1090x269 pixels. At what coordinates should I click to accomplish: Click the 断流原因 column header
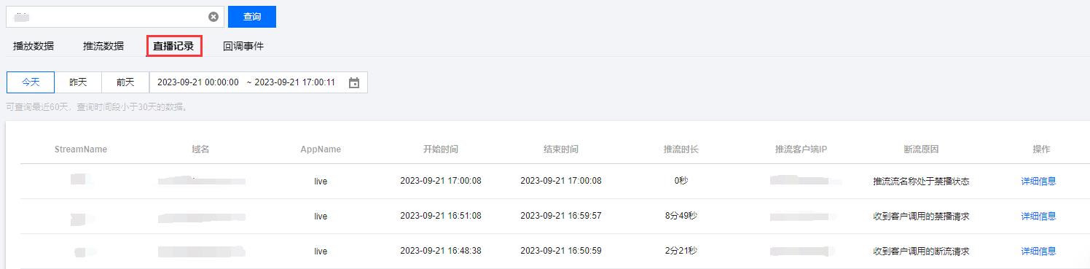coord(922,149)
